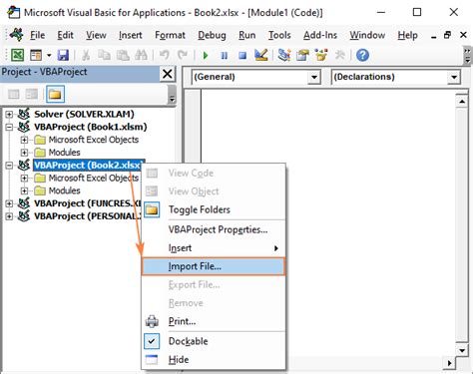
Task: Click the blue Help question mark icon
Action: (362, 55)
